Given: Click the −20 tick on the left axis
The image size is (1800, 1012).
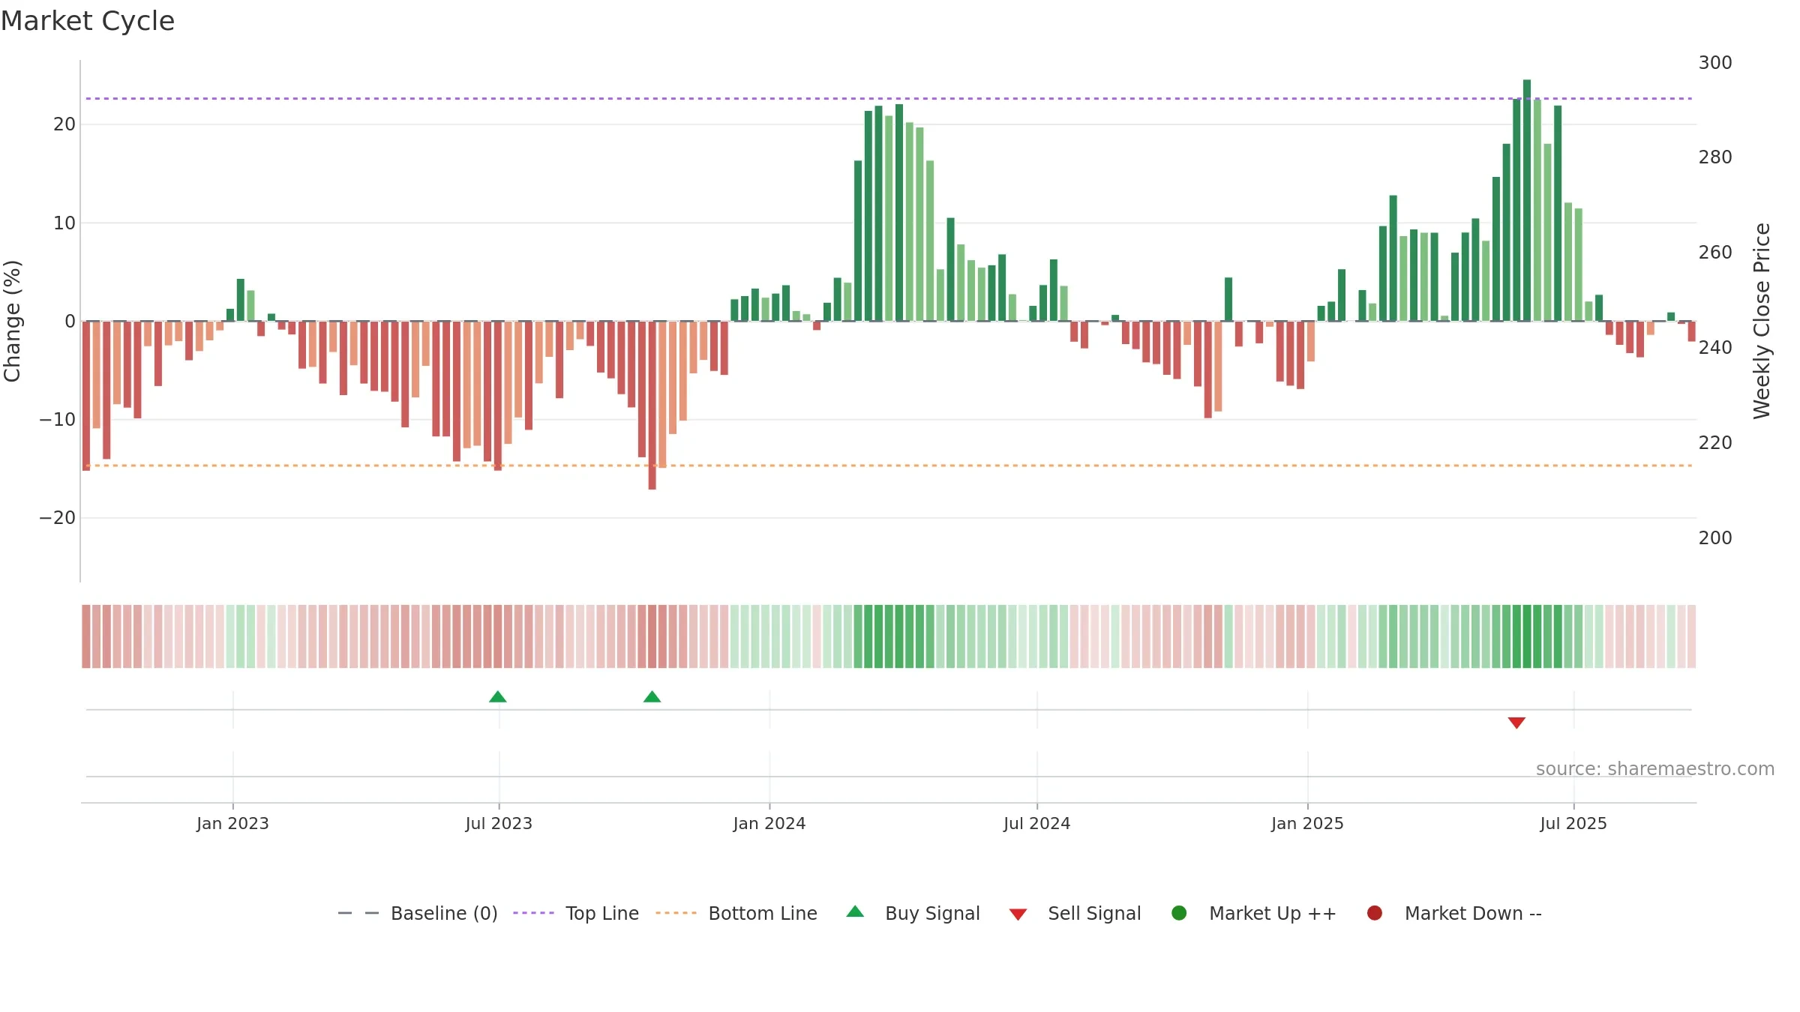Looking at the screenshot, I should (x=58, y=518).
